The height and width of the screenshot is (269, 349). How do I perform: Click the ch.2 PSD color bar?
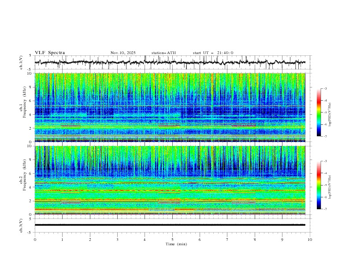319,185
